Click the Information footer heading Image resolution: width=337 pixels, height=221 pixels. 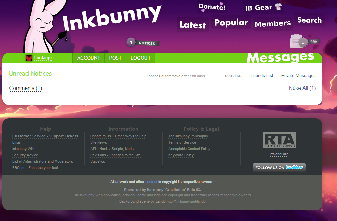[123, 129]
